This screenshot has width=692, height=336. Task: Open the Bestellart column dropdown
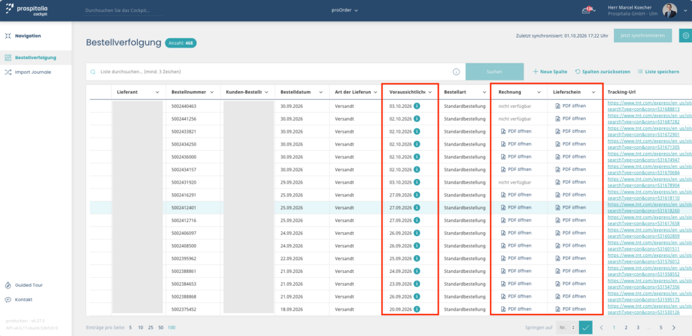pos(484,93)
